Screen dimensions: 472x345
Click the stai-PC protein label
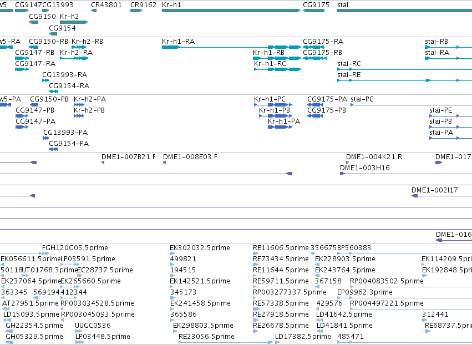(362, 99)
